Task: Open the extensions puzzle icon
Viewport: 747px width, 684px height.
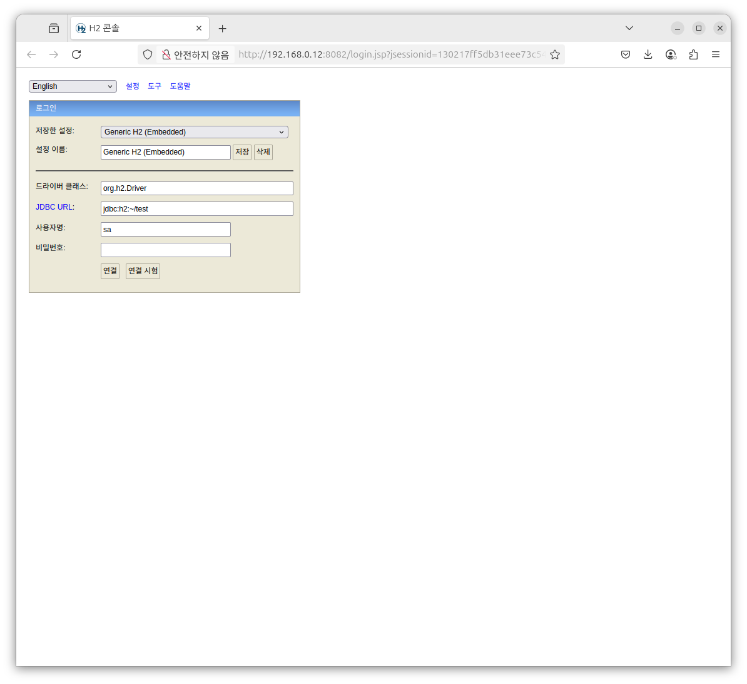Action: click(693, 54)
